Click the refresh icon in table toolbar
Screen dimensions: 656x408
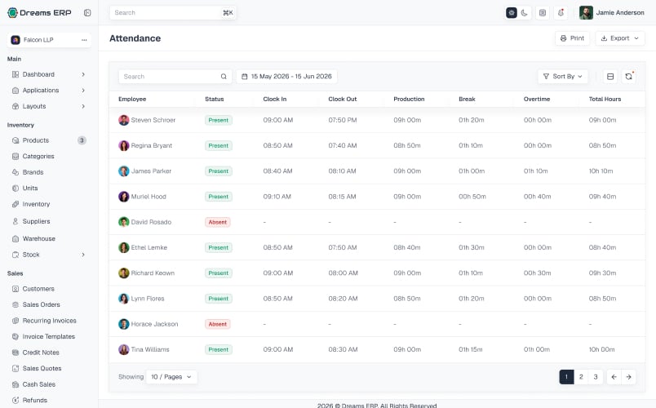[x=628, y=76]
